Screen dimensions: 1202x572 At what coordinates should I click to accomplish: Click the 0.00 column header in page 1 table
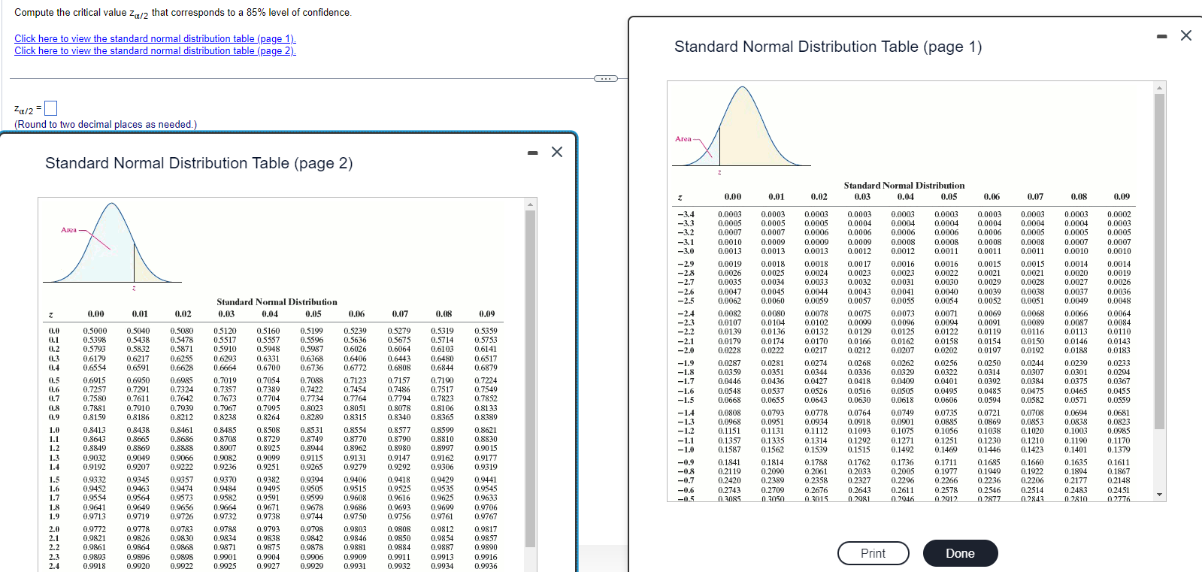pos(733,197)
